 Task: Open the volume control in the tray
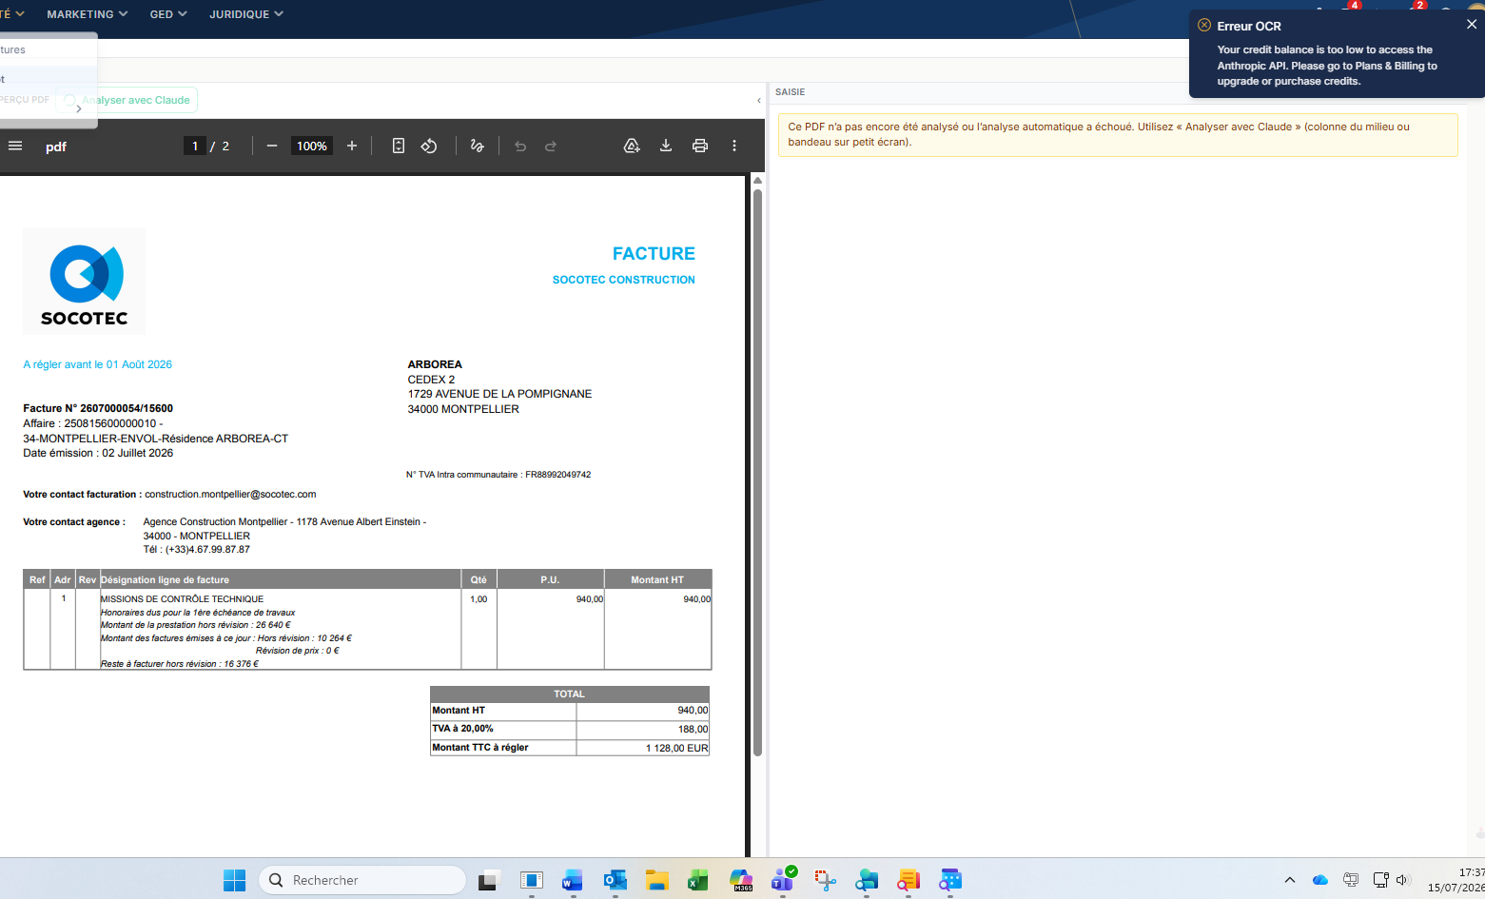click(x=1402, y=880)
